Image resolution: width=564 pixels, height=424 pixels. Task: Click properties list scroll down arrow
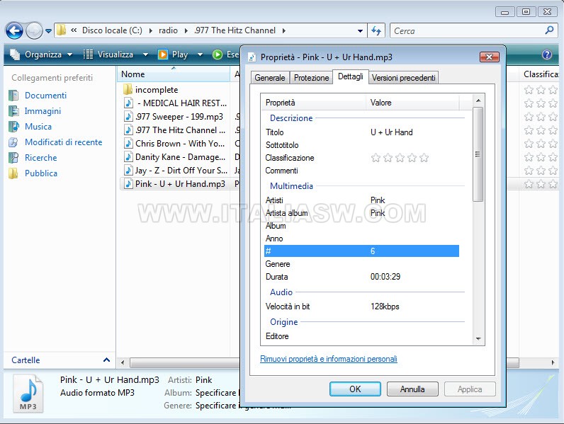click(x=478, y=339)
